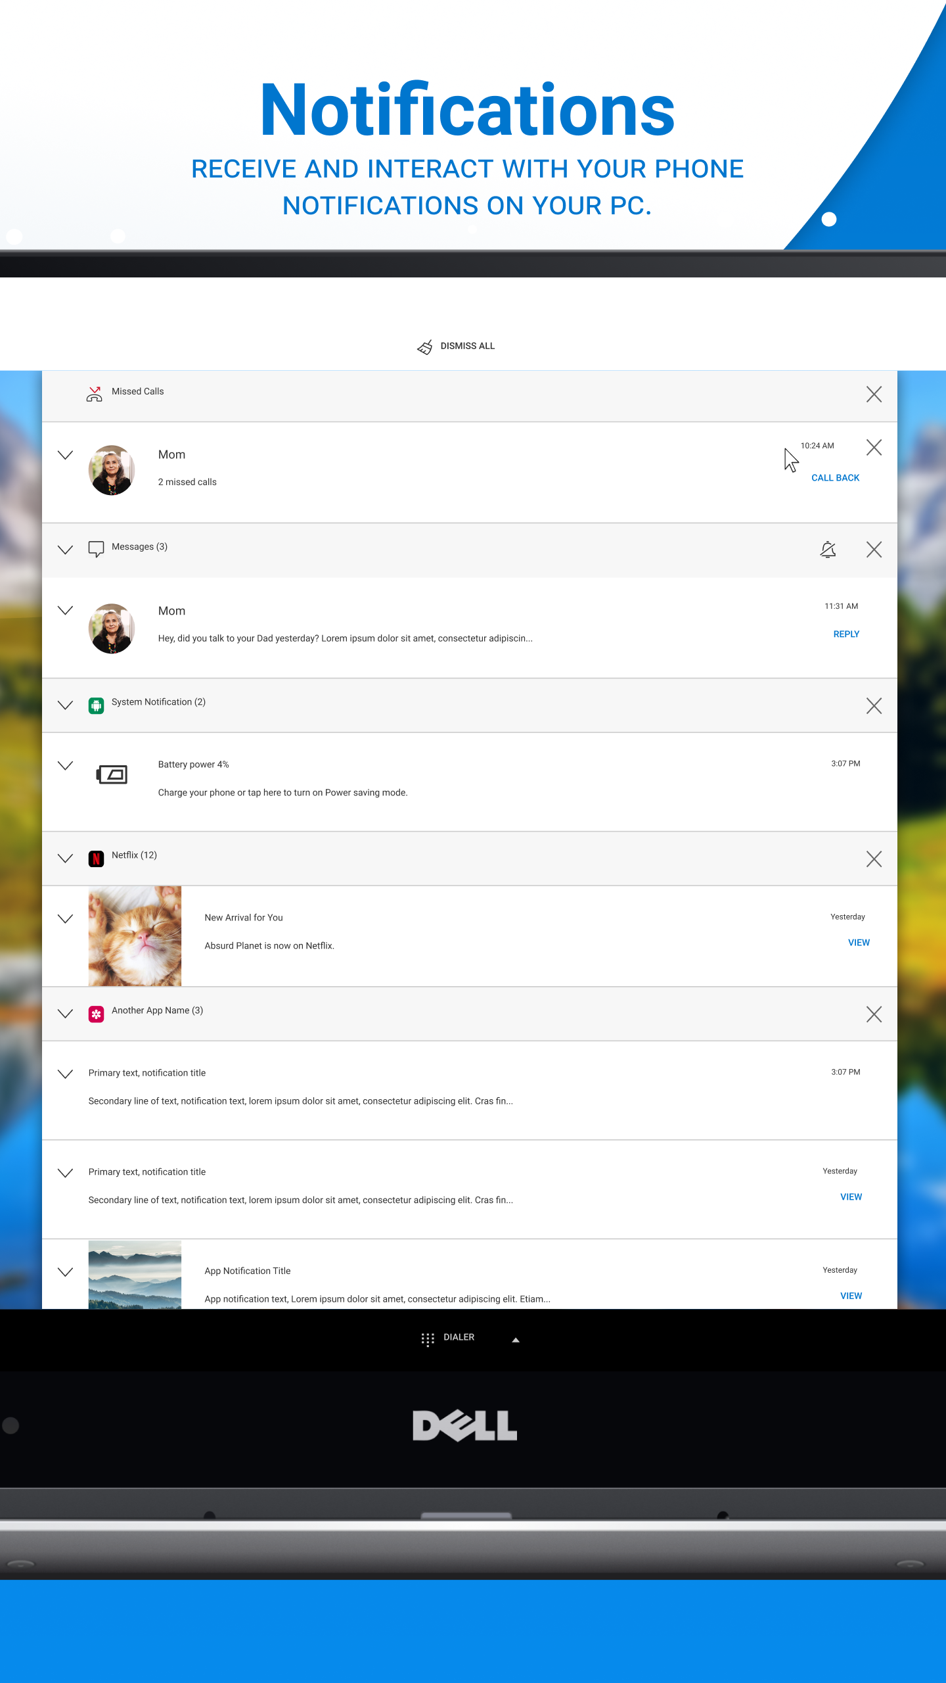Collapse the Messages (3) group
Image resolution: width=946 pixels, height=1683 pixels.
point(65,550)
